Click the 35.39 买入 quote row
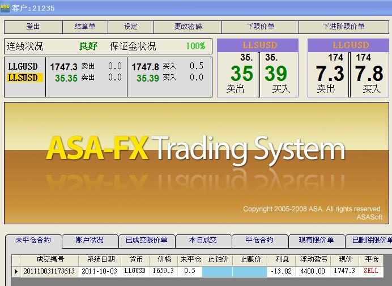The image size is (392, 286). click(168, 78)
